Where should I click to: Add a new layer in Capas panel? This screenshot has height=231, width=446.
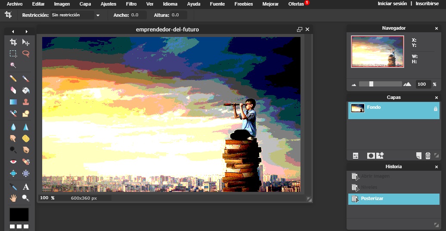coord(418,156)
